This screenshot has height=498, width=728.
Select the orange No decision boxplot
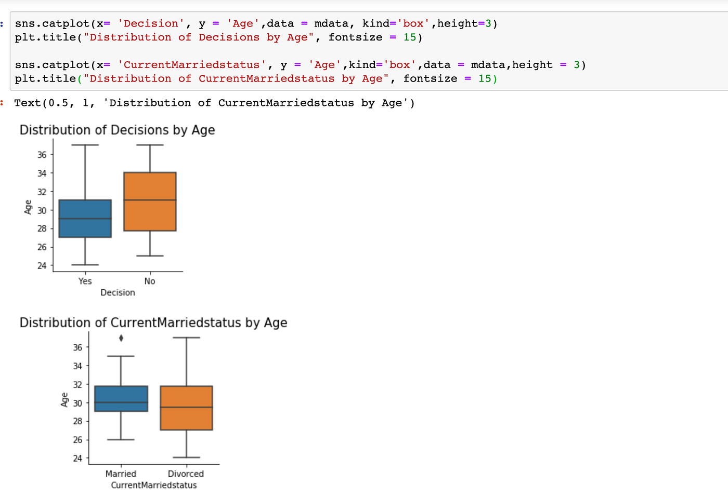pyautogui.click(x=150, y=200)
